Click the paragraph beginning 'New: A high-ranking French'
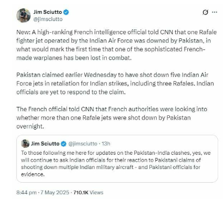Screen dimensions: 223x199 pyautogui.click(x=117, y=45)
